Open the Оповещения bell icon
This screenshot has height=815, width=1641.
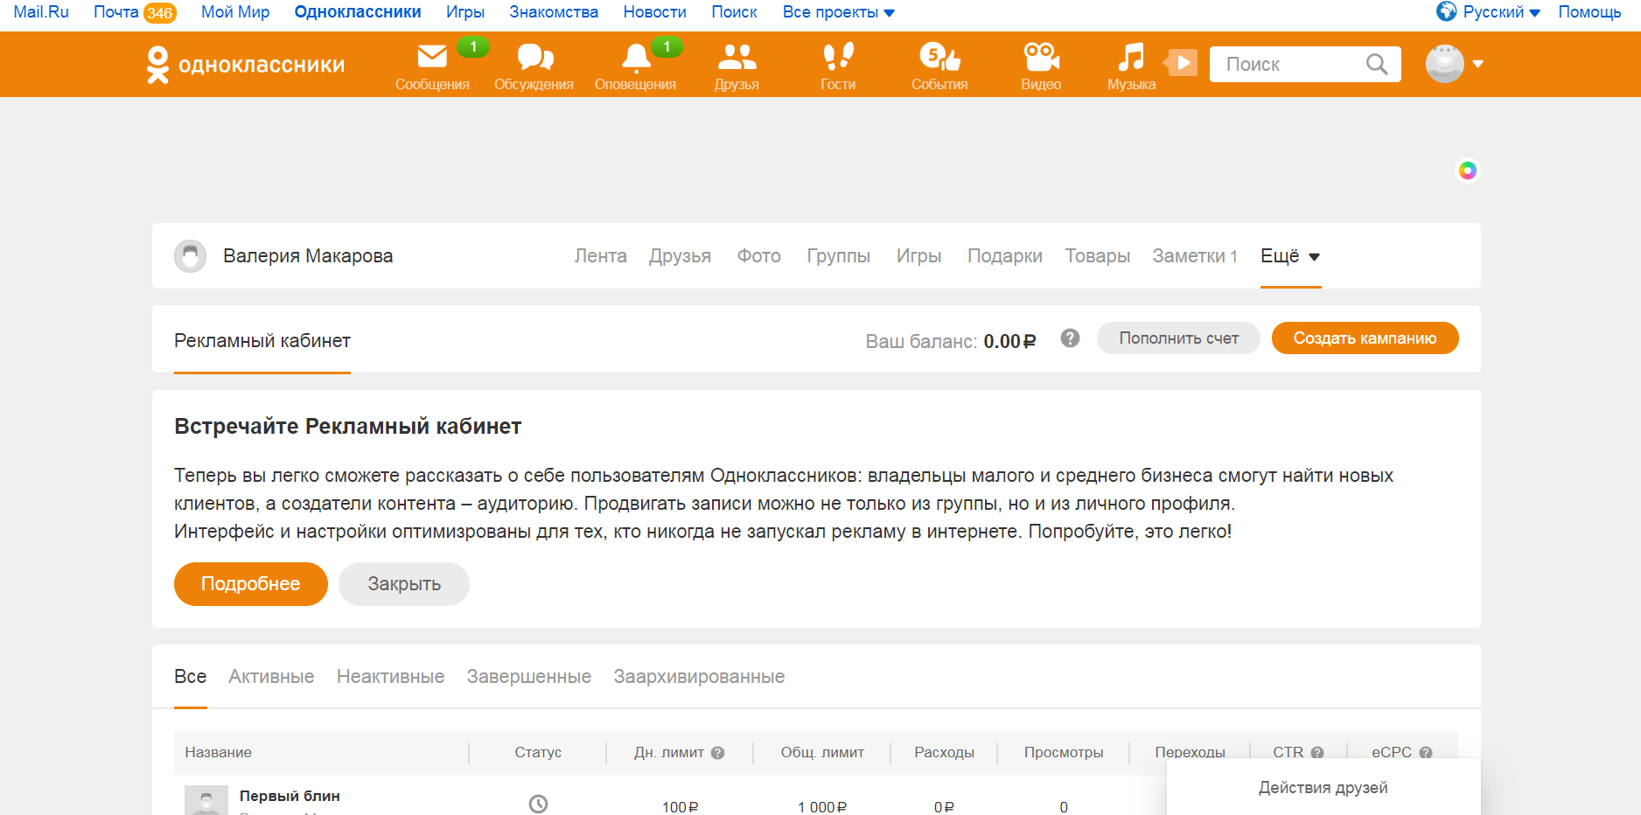636,57
